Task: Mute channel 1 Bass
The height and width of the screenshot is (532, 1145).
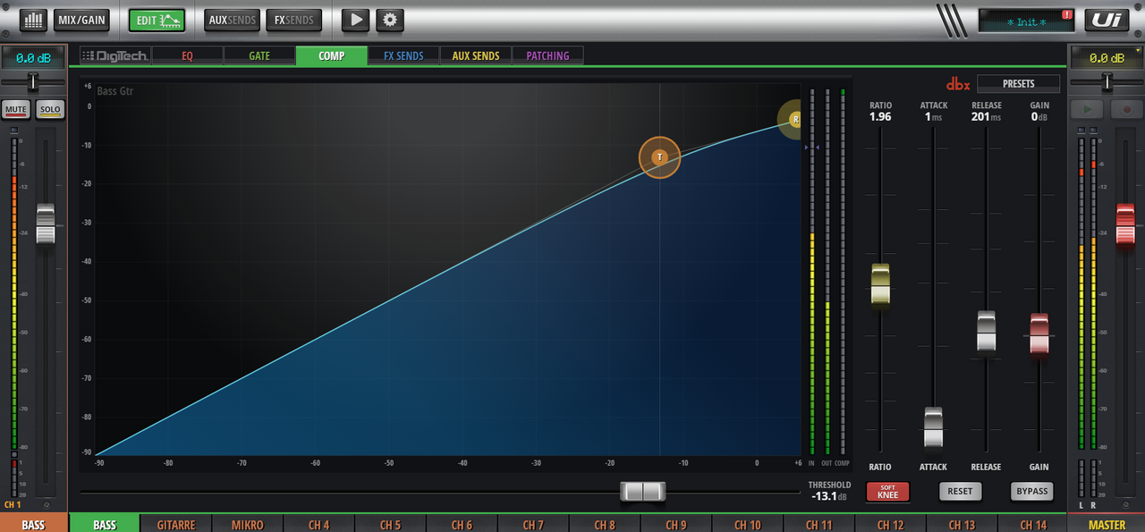Action: coord(16,110)
